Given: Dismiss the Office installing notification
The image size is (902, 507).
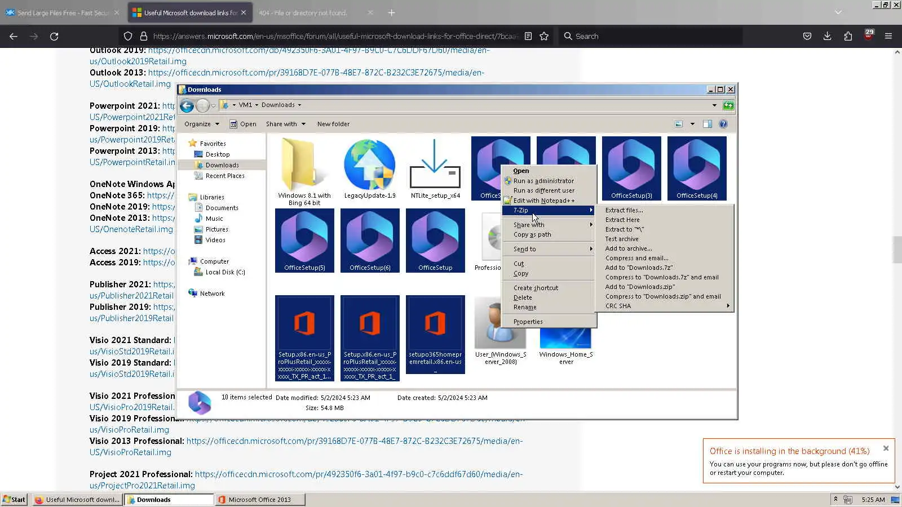Looking at the screenshot, I should tap(886, 448).
